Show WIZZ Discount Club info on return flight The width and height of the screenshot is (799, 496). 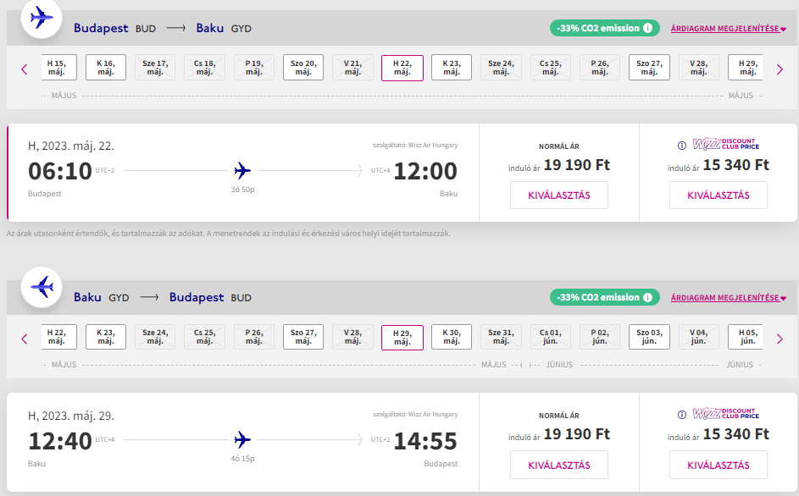pyautogui.click(x=682, y=415)
